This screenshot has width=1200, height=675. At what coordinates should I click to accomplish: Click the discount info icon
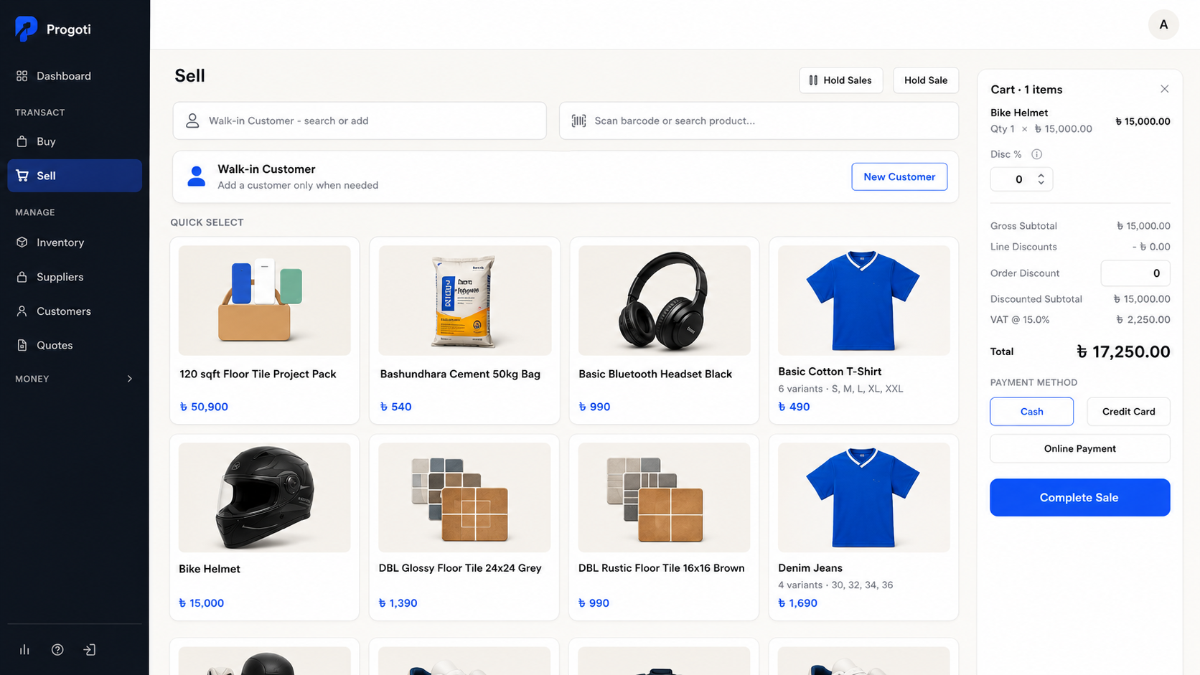[1036, 154]
